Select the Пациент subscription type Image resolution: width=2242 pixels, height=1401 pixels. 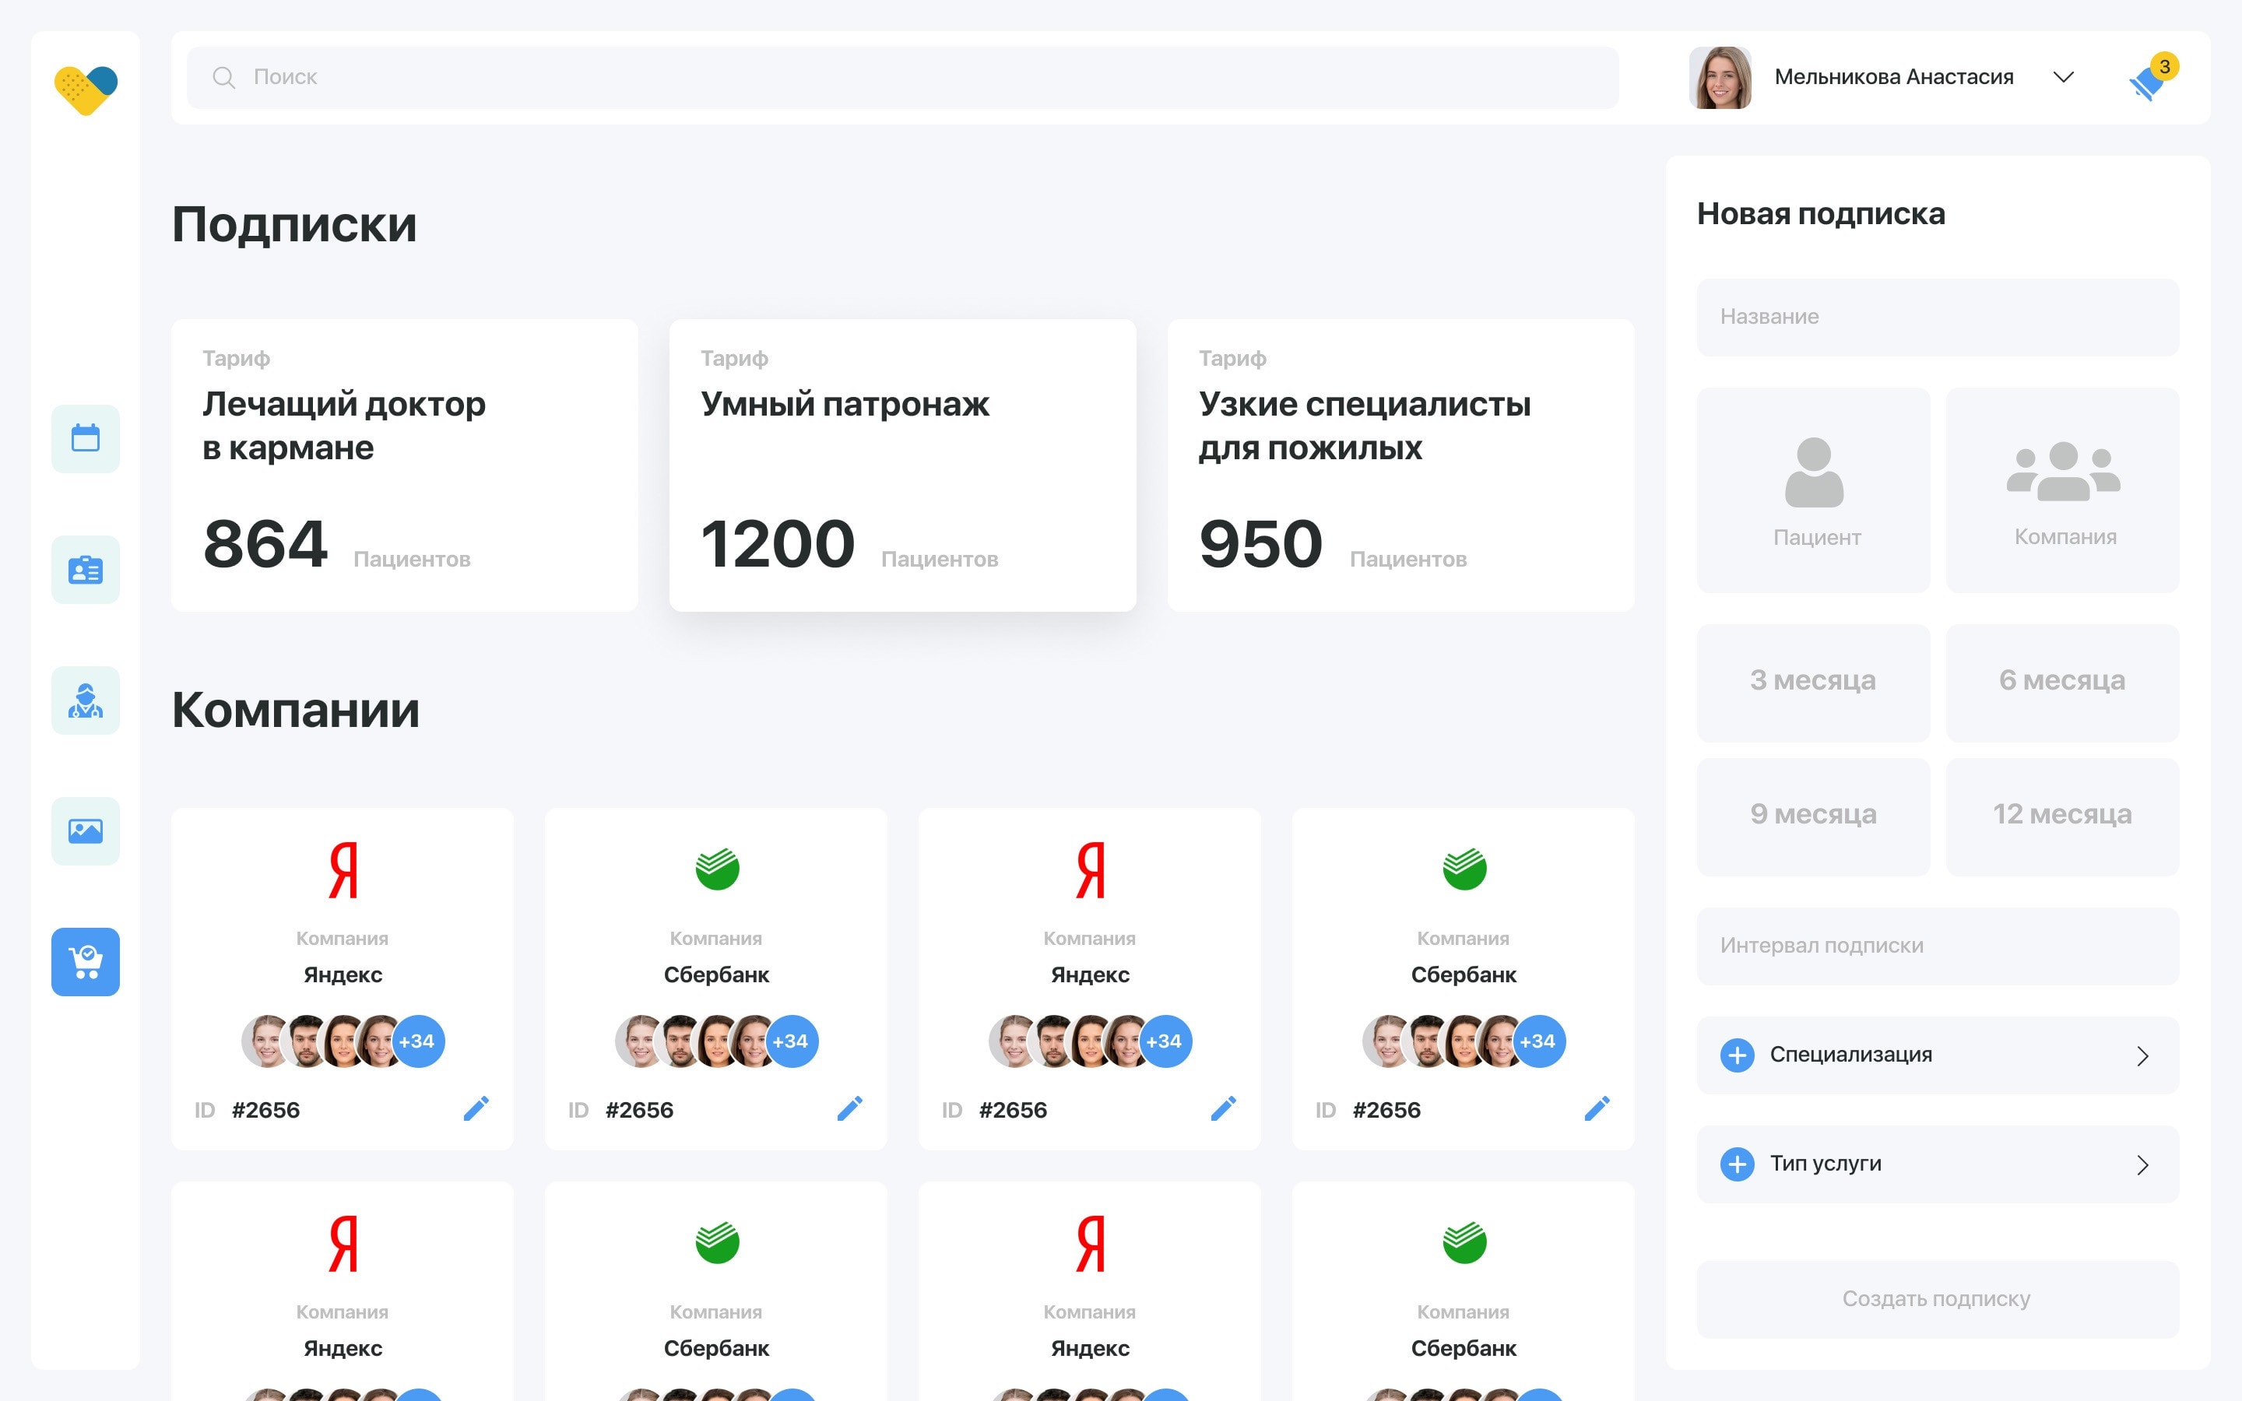[1813, 490]
